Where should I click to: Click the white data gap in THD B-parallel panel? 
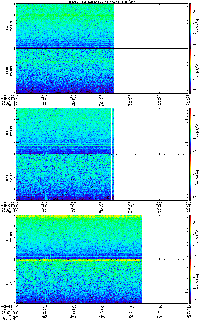112,177
